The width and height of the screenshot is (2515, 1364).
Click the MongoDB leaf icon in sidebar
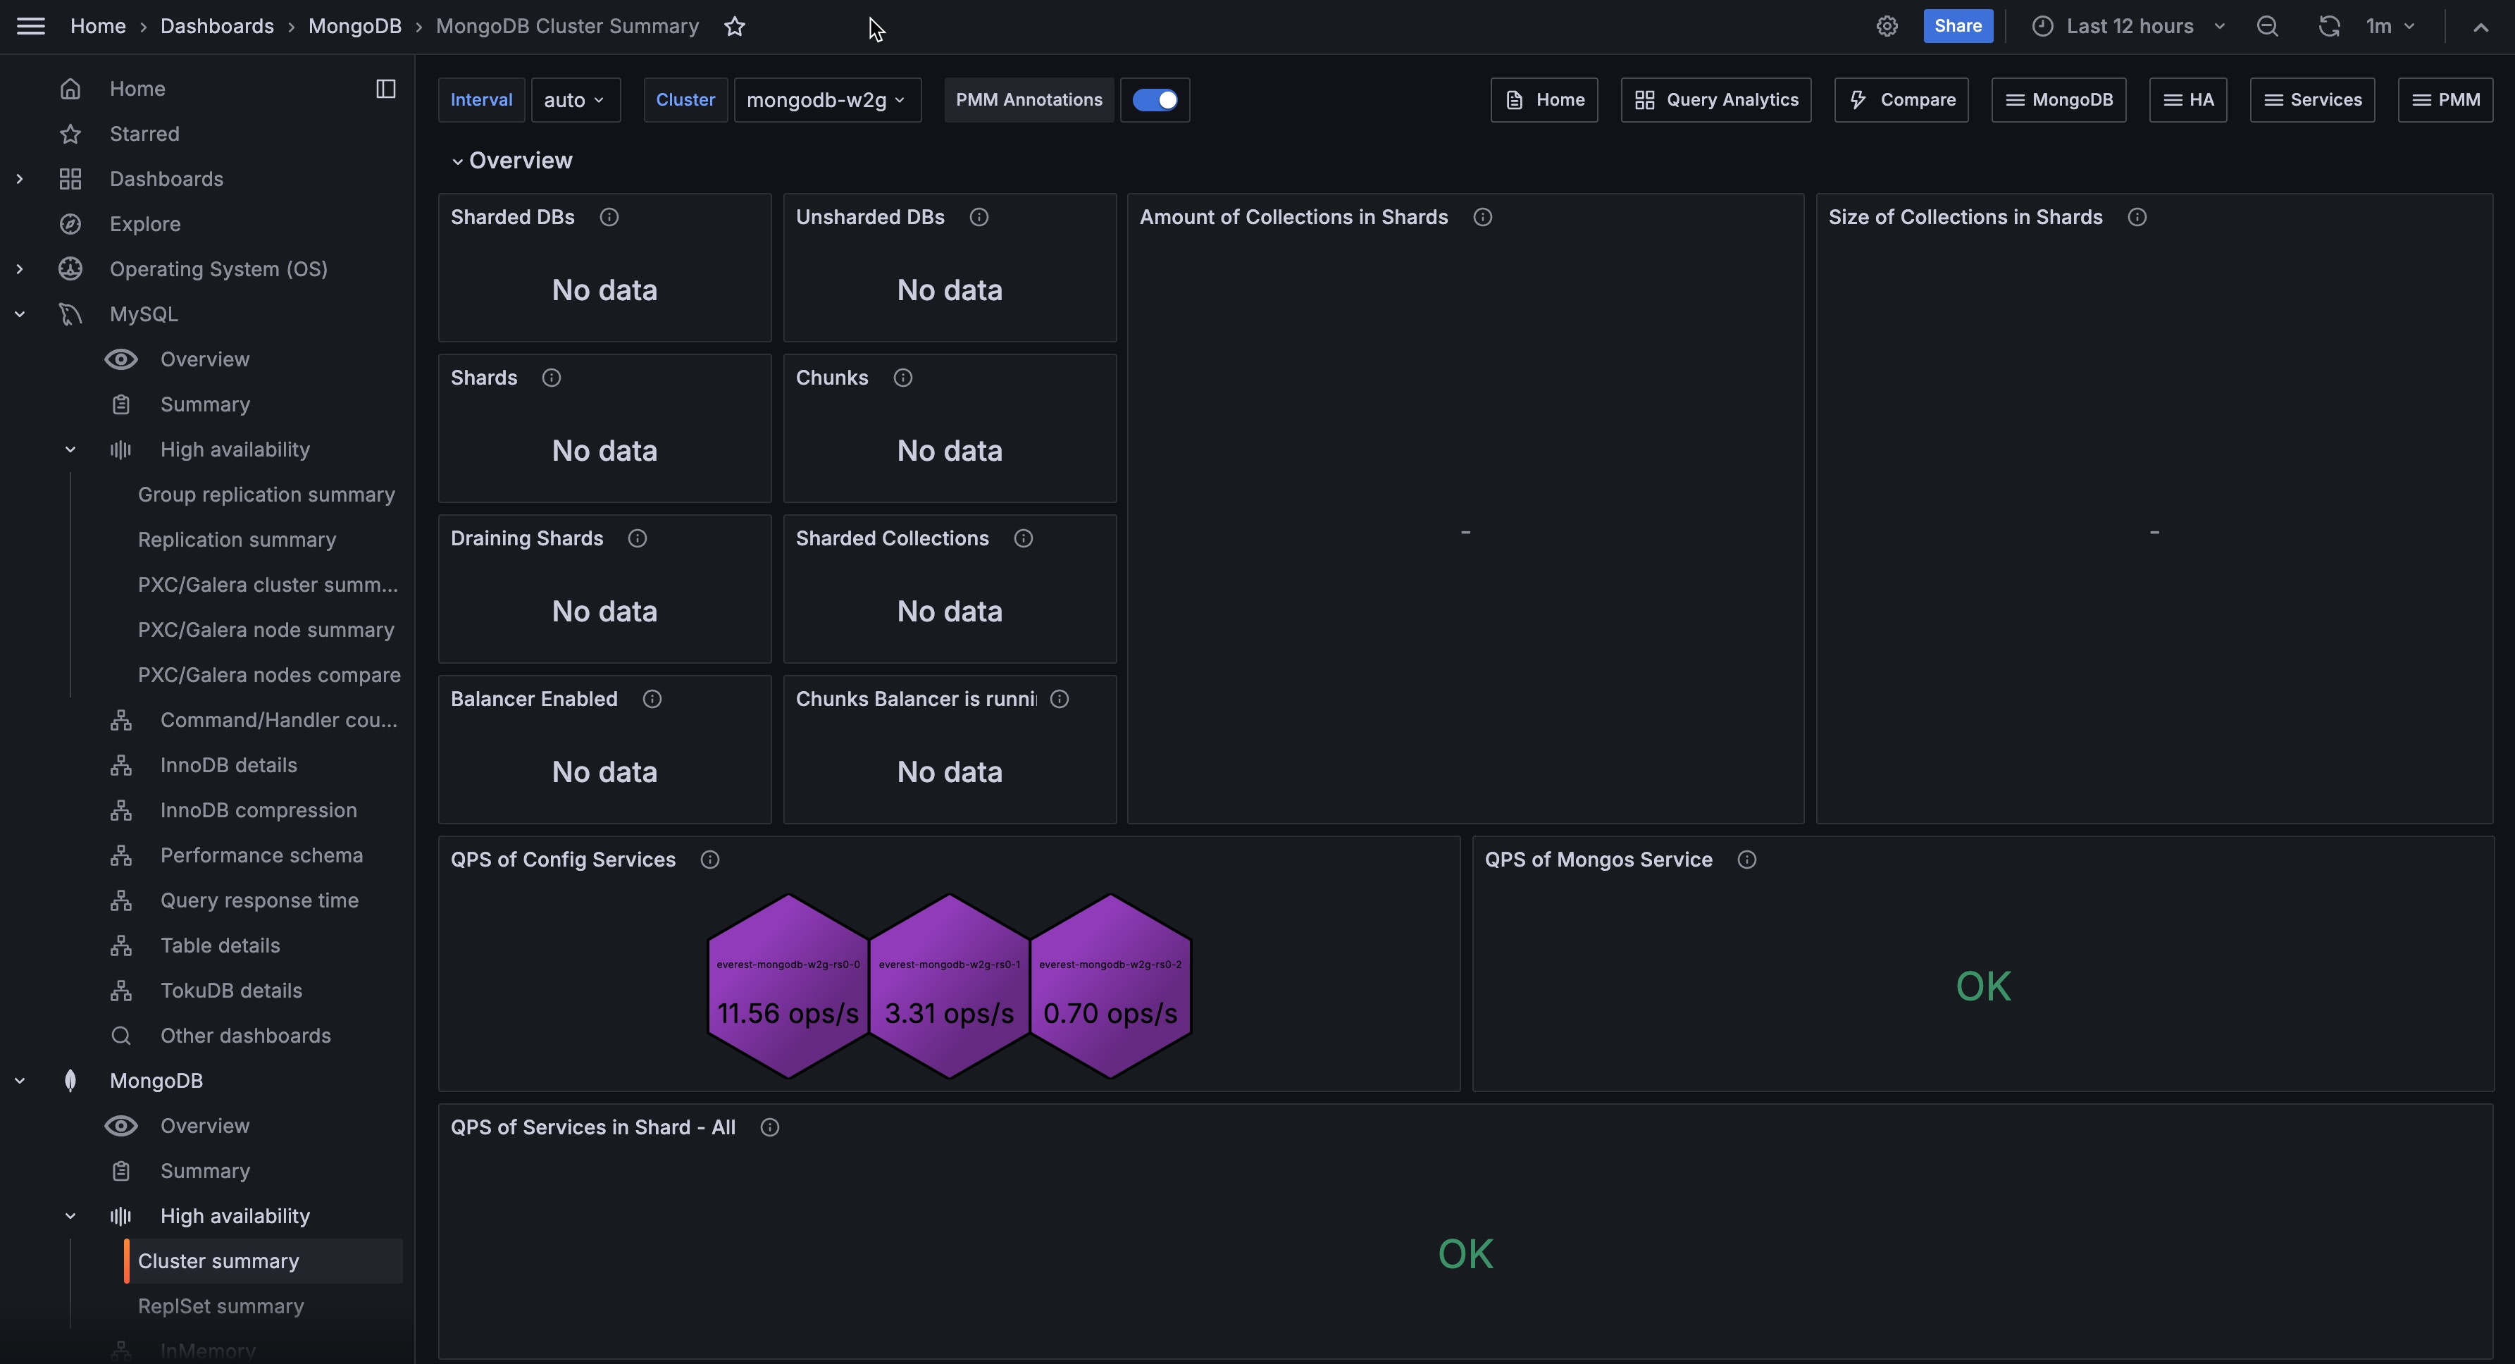tap(70, 1081)
